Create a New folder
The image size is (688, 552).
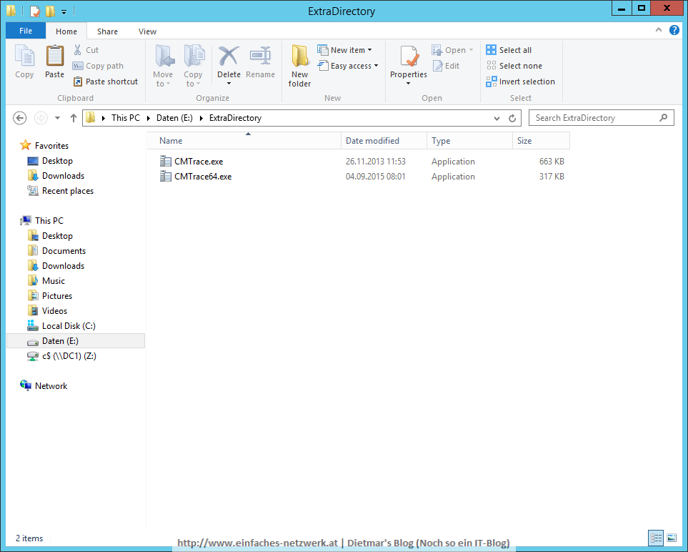click(x=299, y=66)
